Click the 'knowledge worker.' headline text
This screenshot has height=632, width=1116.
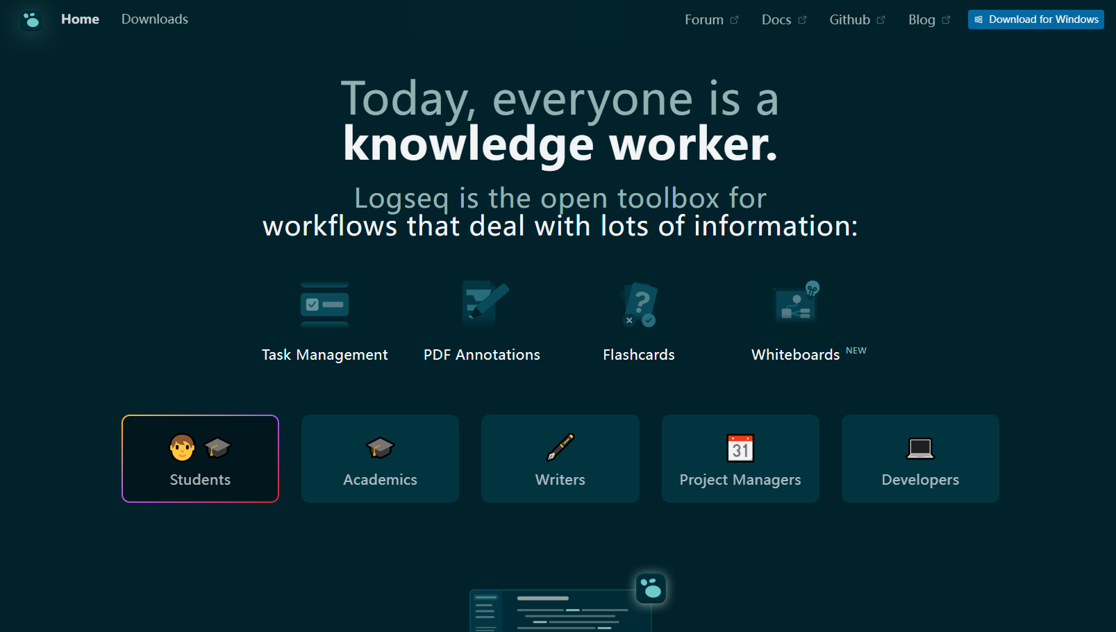pyautogui.click(x=560, y=144)
